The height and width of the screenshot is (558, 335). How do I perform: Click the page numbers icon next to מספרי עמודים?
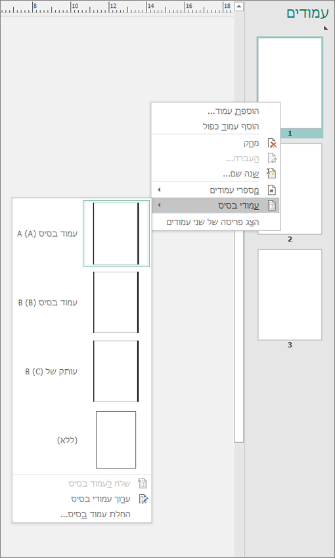coord(272,190)
